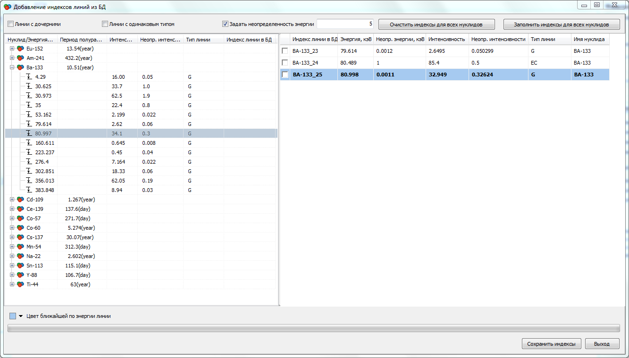Viewport: 629px width, 358px height.
Task: Click the line icon for 276.4 energy
Action: pyautogui.click(x=29, y=162)
